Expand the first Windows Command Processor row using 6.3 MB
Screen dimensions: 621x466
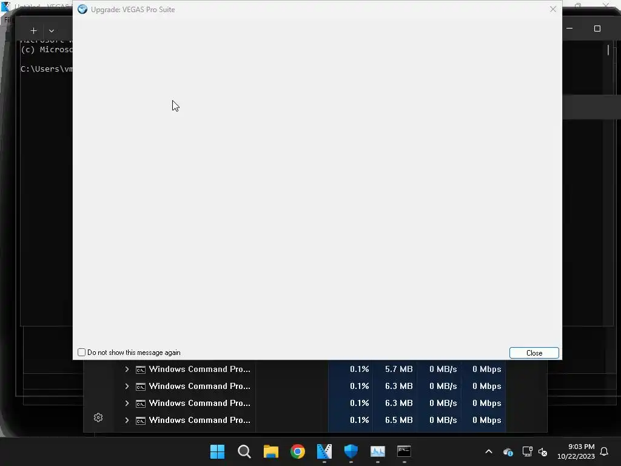click(x=127, y=386)
